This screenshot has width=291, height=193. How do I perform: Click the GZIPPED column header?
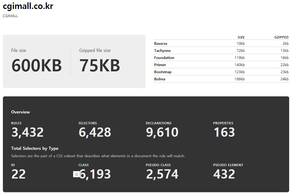tap(281, 37)
